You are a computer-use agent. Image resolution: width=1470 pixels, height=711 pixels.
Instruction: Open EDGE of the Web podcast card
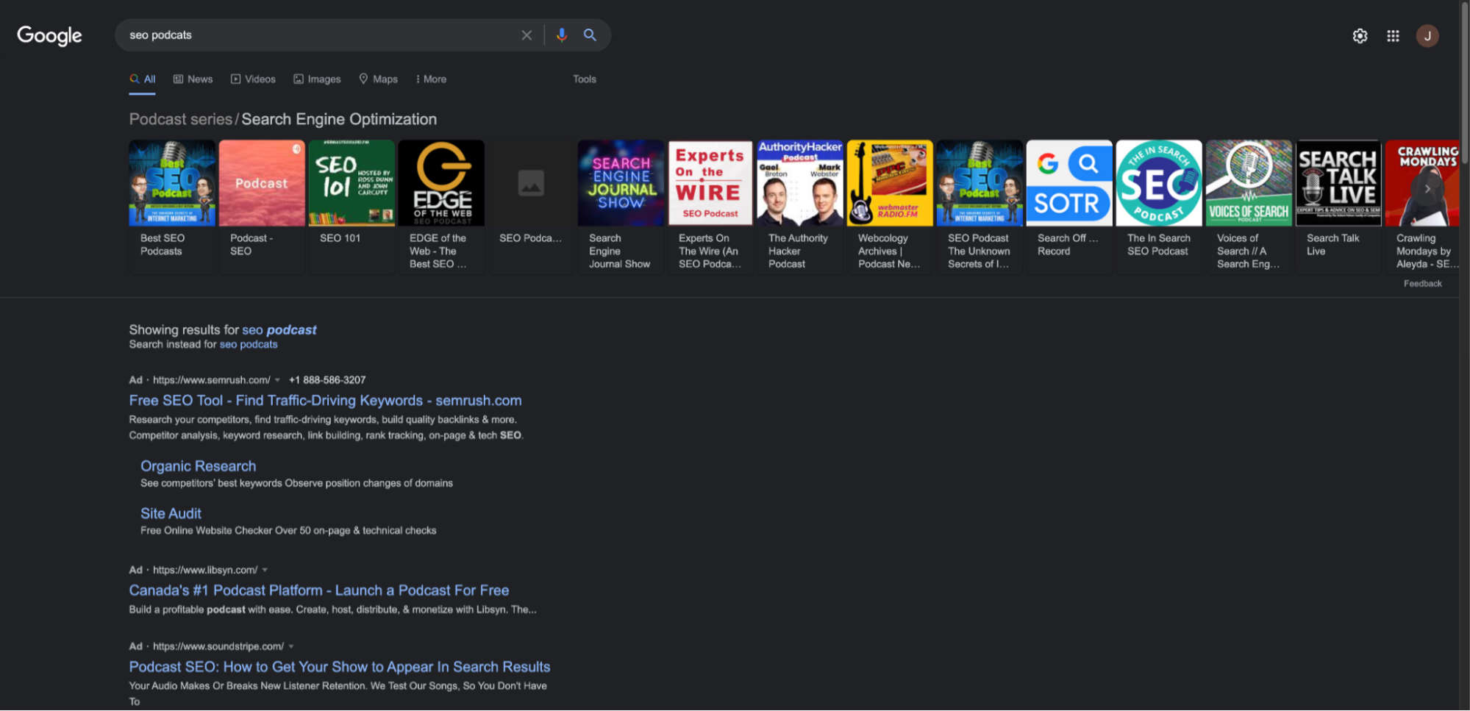tap(441, 206)
